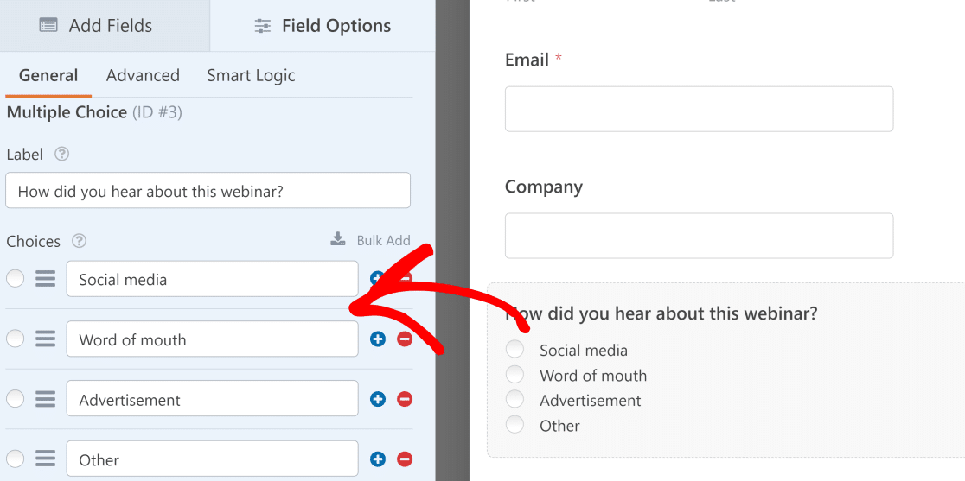Open the Smart Logic sub-tab
Image resolution: width=965 pixels, height=481 pixels.
click(251, 75)
